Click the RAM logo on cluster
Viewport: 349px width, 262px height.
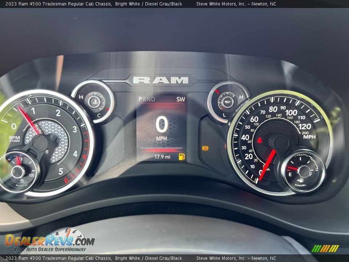(x=161, y=80)
